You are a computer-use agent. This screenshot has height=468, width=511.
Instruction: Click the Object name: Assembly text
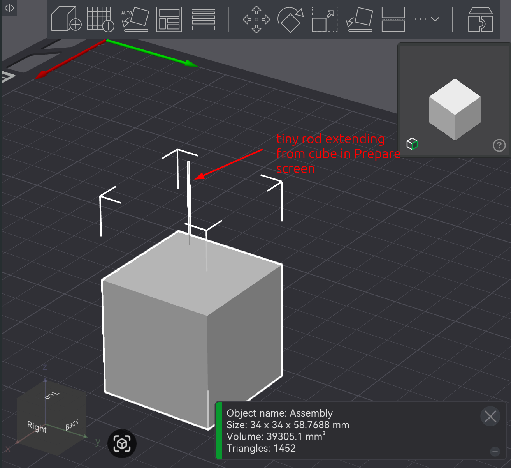(x=280, y=413)
